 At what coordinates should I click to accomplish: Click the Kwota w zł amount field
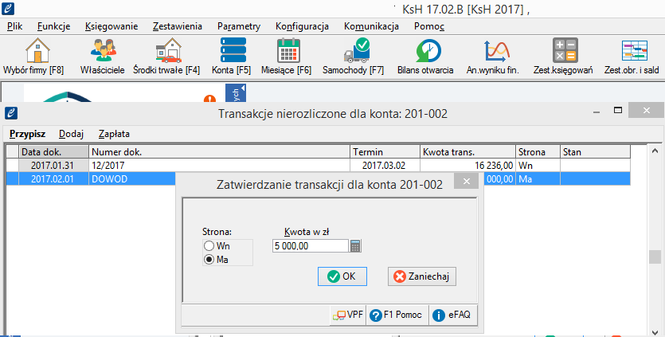pyautogui.click(x=309, y=246)
